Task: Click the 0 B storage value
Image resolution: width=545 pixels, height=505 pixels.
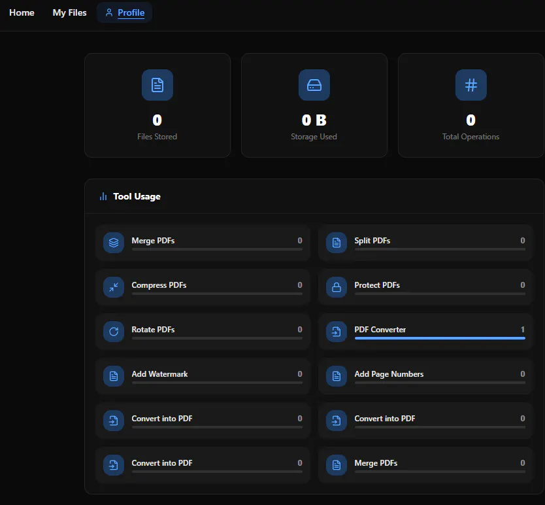Action: [x=314, y=120]
